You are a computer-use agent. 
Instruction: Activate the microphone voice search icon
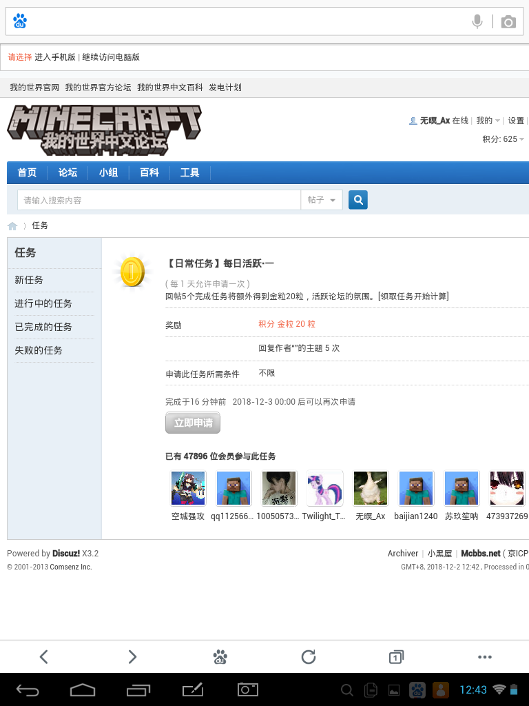[477, 21]
